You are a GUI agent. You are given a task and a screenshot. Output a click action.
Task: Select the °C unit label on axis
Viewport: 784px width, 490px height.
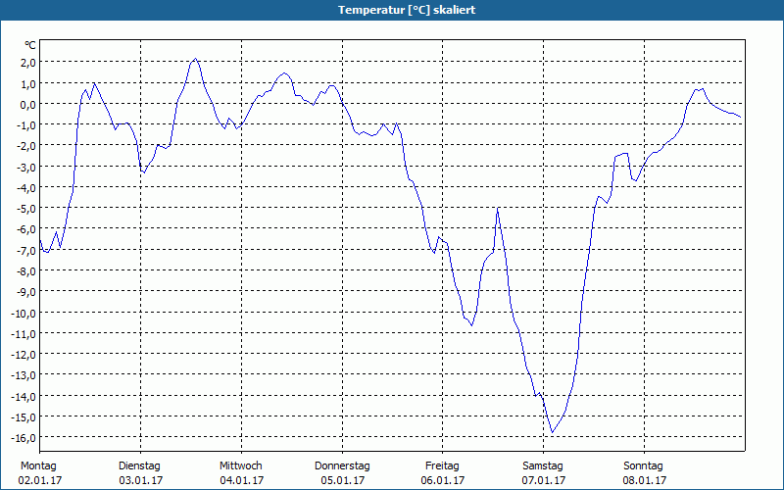coord(30,45)
